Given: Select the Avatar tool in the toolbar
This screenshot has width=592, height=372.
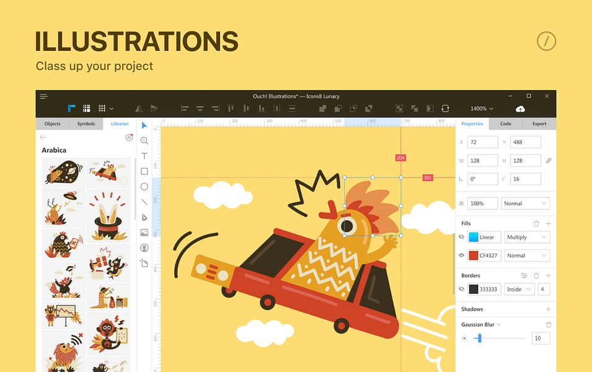Looking at the screenshot, I should point(144,247).
